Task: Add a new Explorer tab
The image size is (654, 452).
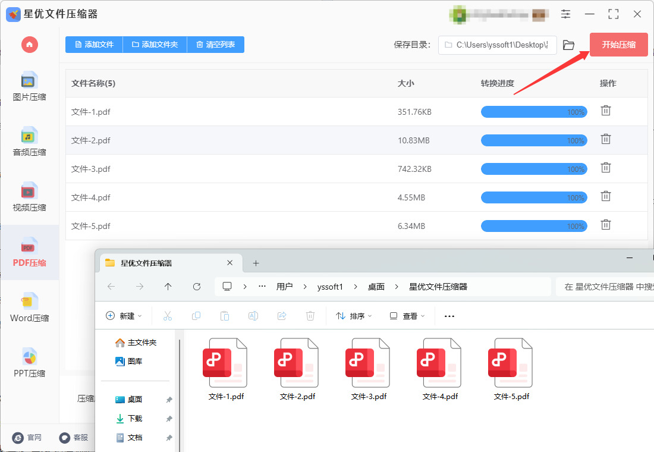Action: coord(256,263)
